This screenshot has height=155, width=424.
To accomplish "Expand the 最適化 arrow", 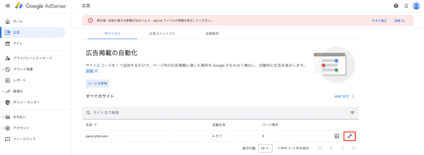I will (3, 91).
